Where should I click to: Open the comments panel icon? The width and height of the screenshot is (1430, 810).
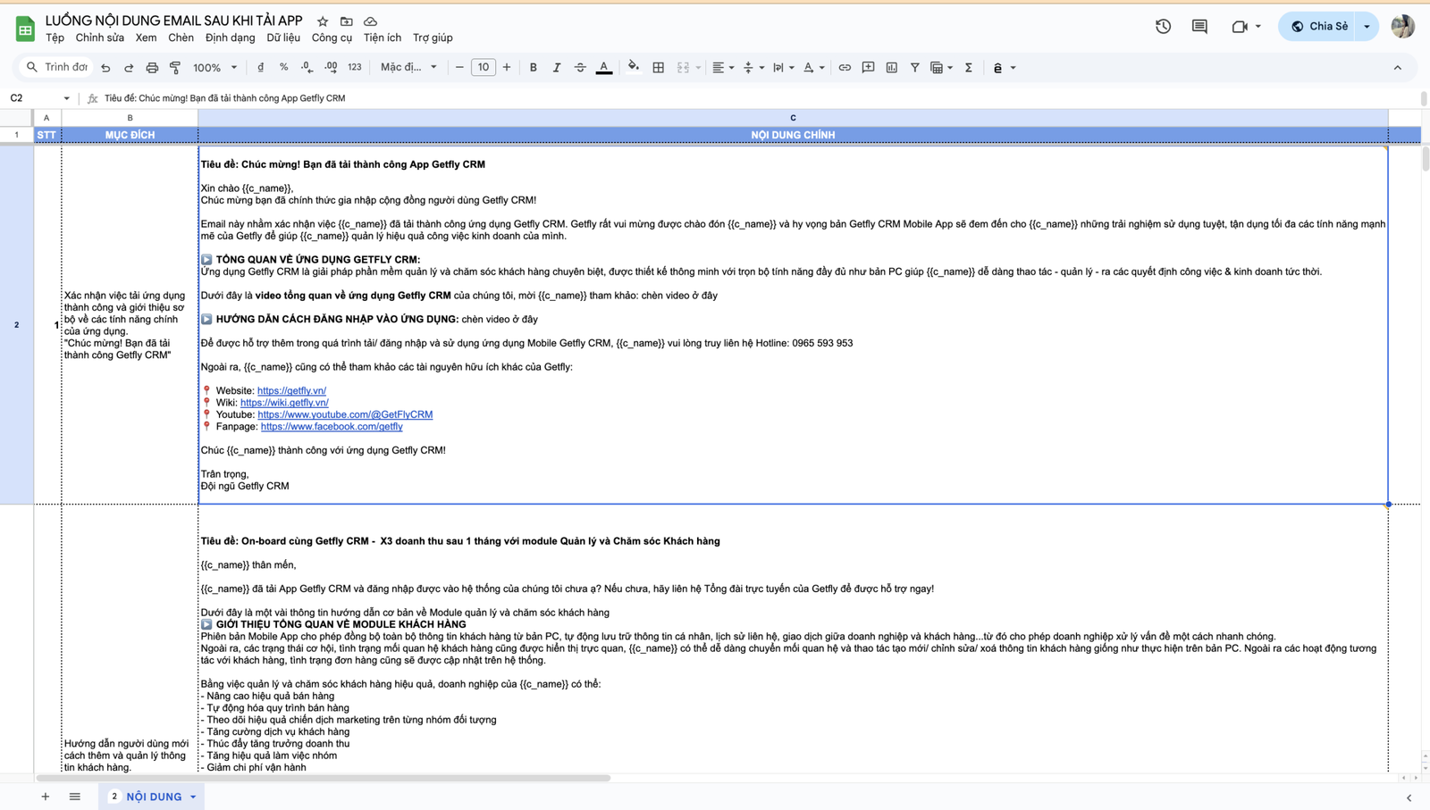coord(1199,27)
